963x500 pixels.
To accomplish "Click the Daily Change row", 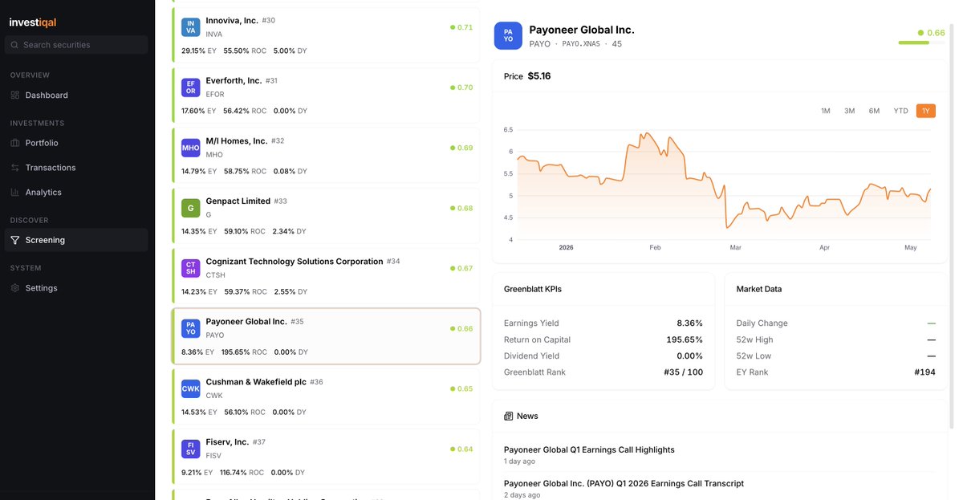I will (x=836, y=323).
